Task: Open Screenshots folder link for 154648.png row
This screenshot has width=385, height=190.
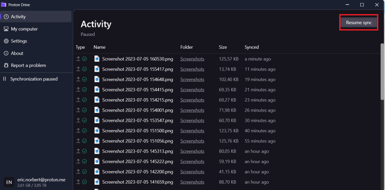Action: (192, 79)
